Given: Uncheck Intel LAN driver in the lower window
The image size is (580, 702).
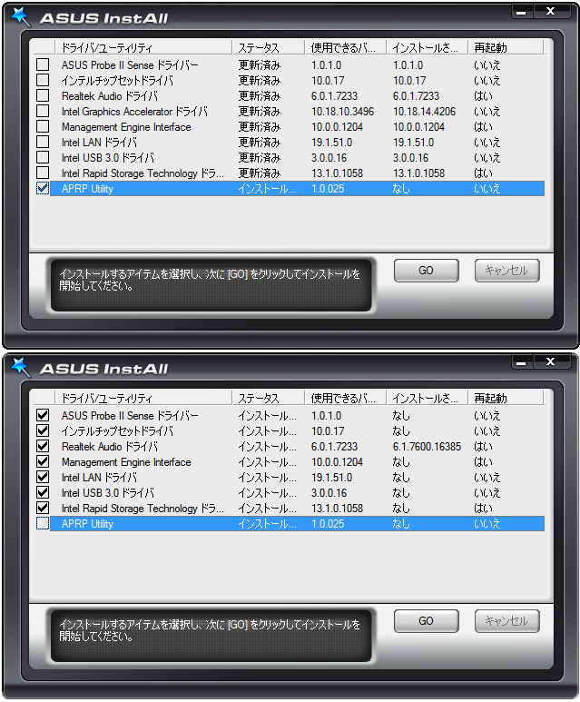Looking at the screenshot, I should click(x=43, y=478).
